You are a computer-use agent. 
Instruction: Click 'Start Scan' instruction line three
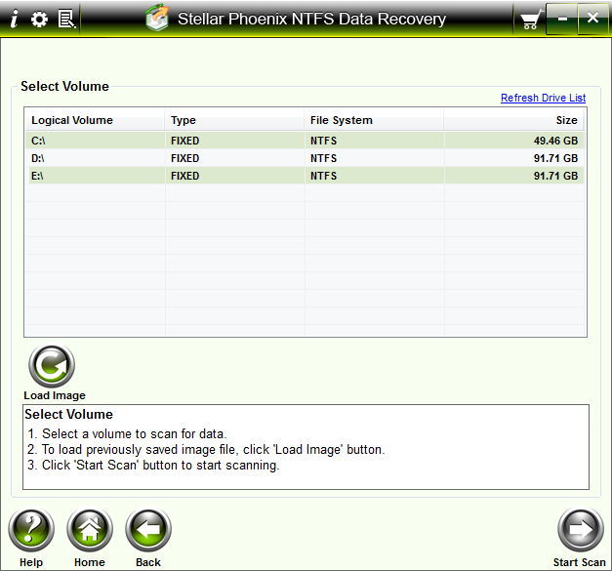tap(153, 465)
